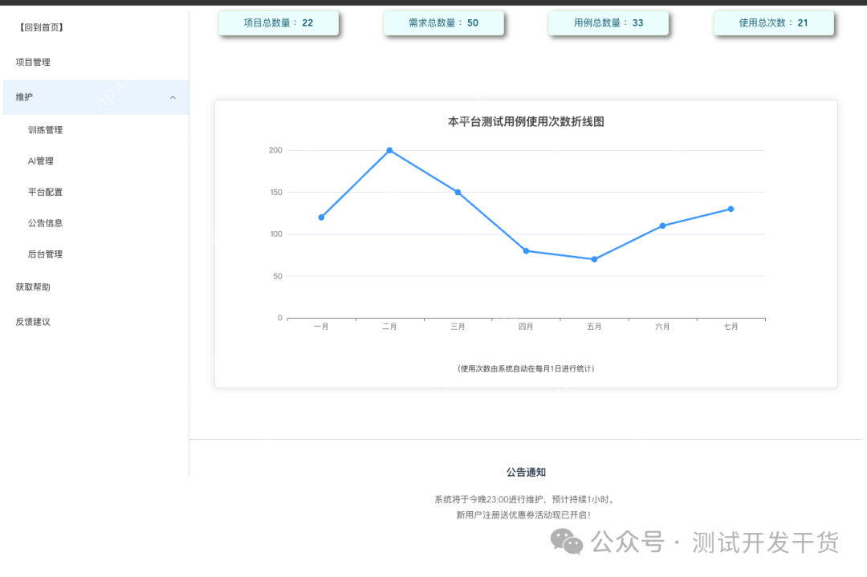Open the 项目管理 menu item
This screenshot has height=577, width=867.
point(33,62)
